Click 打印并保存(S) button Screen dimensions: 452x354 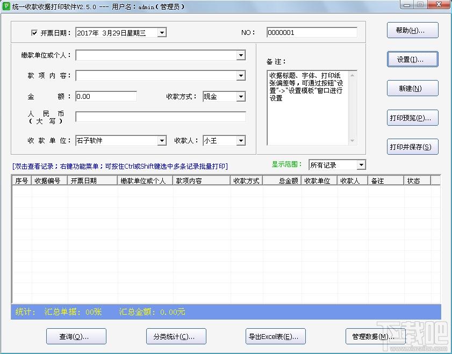pyautogui.click(x=413, y=147)
